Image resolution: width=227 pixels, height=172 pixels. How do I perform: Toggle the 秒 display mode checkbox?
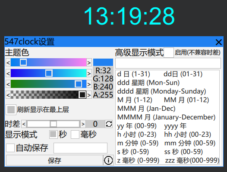click(x=53, y=134)
